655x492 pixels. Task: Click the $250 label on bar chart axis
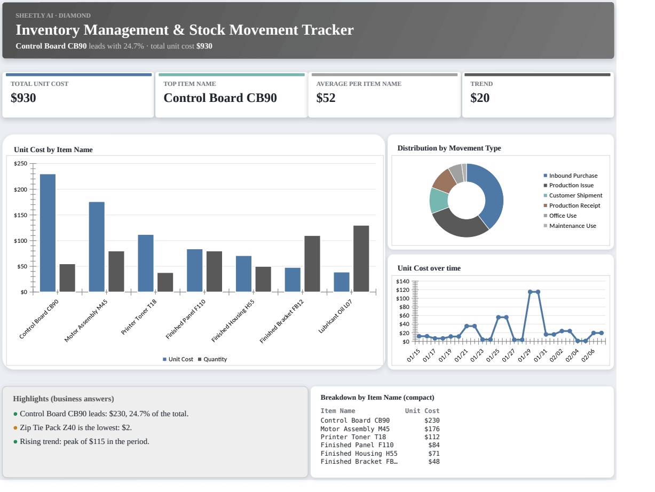(x=21, y=164)
